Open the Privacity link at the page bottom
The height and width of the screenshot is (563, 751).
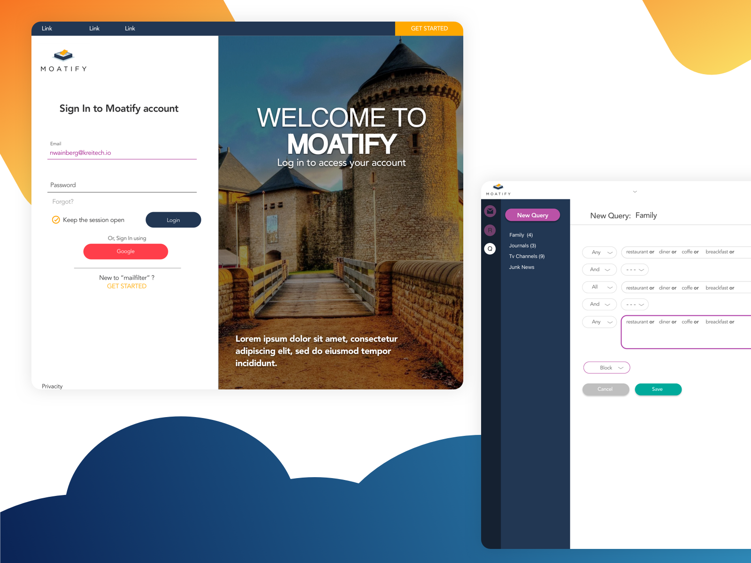52,387
